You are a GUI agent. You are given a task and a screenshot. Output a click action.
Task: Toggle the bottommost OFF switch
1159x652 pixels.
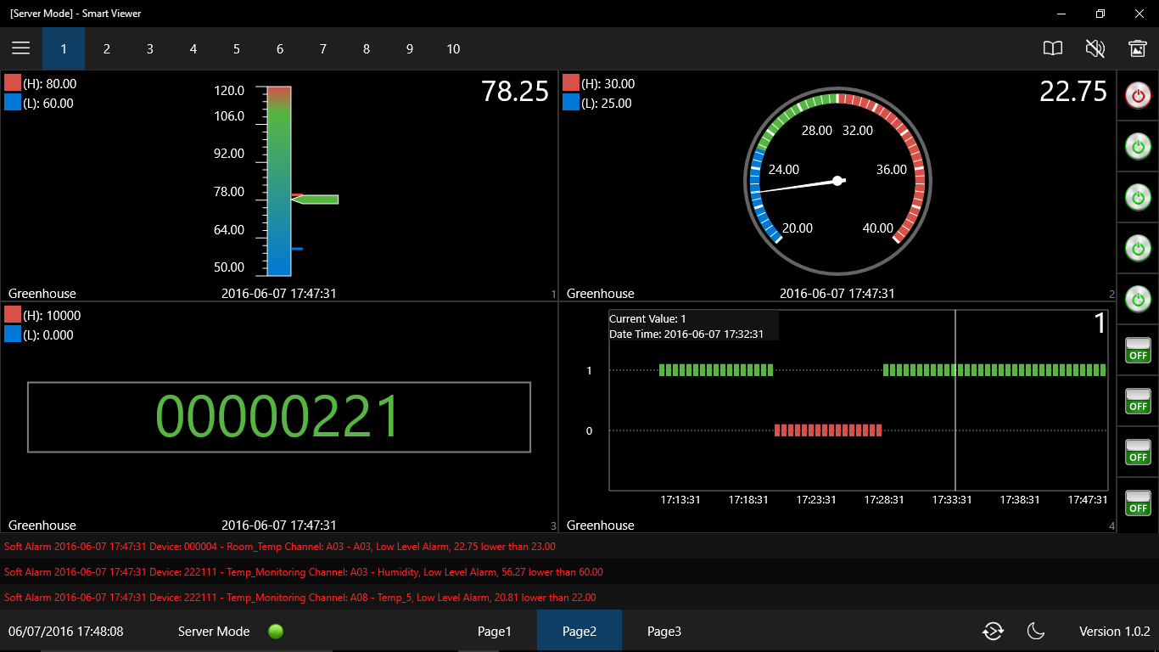click(1138, 503)
